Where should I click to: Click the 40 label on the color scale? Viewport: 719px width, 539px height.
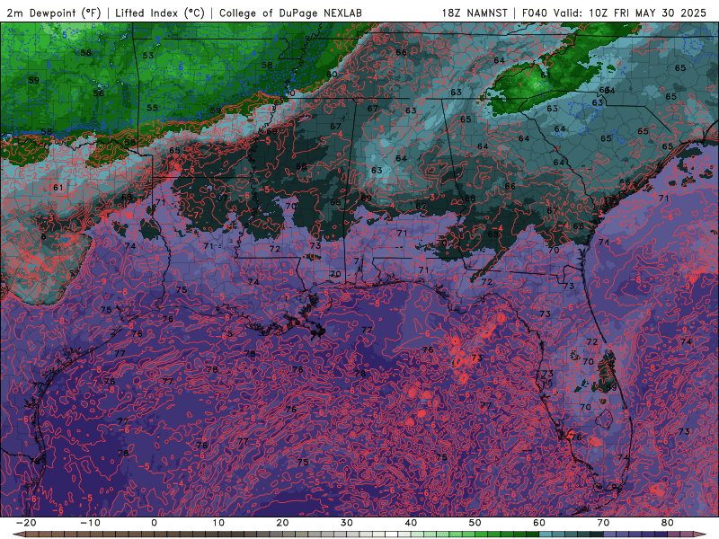tap(411, 523)
